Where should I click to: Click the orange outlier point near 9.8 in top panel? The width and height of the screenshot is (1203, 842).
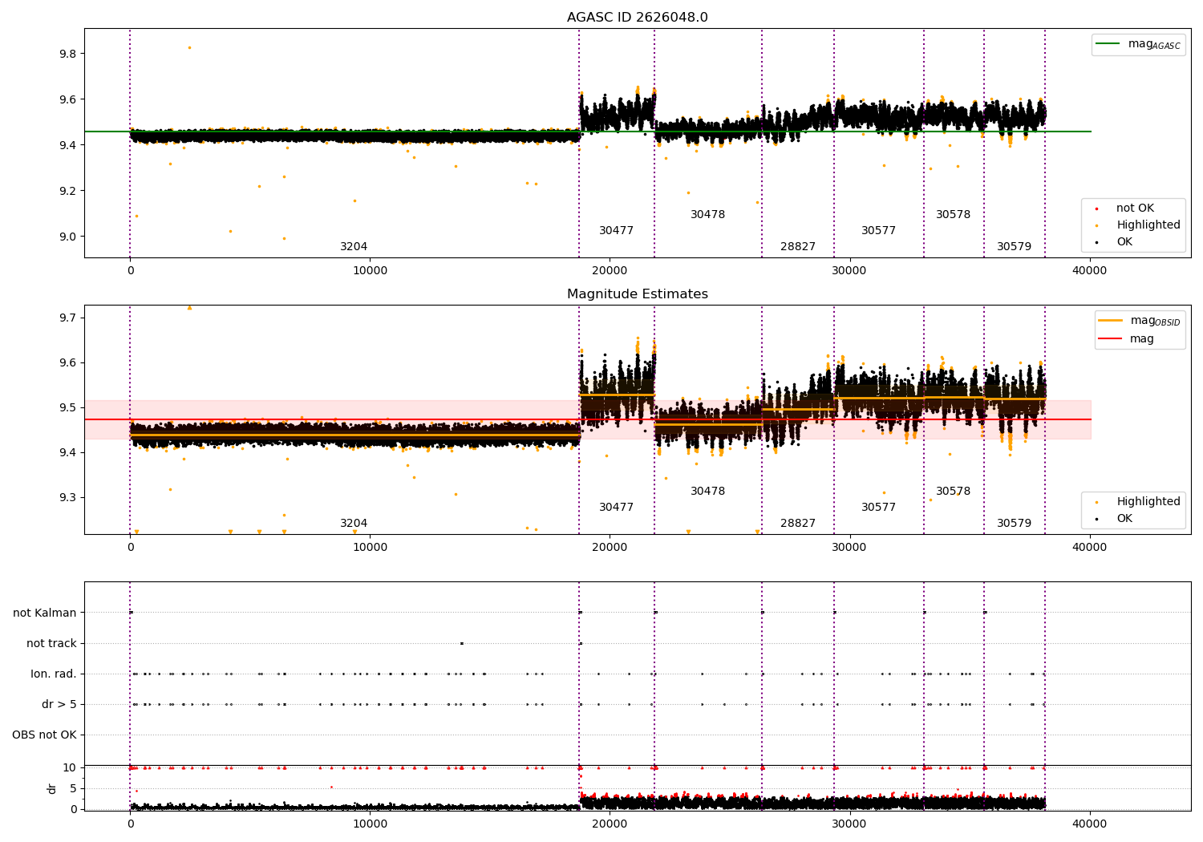[189, 47]
